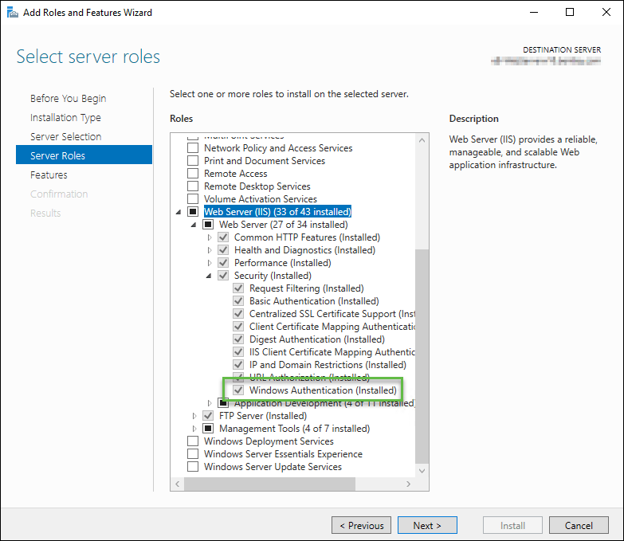Select IIS Client Certificate Mapping row

point(332,352)
